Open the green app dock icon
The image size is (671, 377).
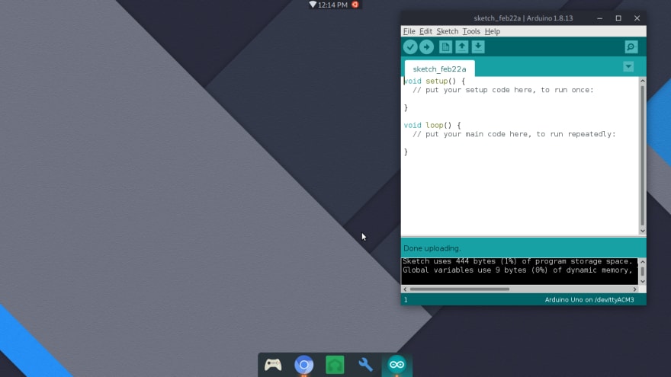tap(335, 365)
